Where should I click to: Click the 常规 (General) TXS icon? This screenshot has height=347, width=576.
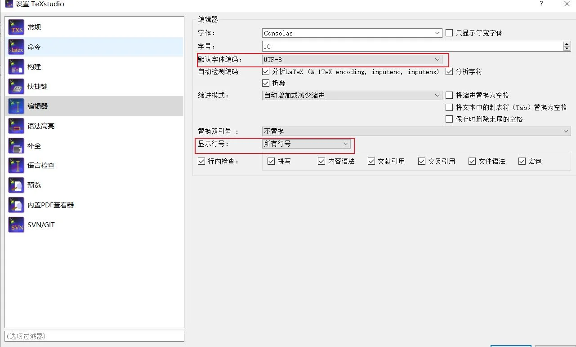[16, 27]
